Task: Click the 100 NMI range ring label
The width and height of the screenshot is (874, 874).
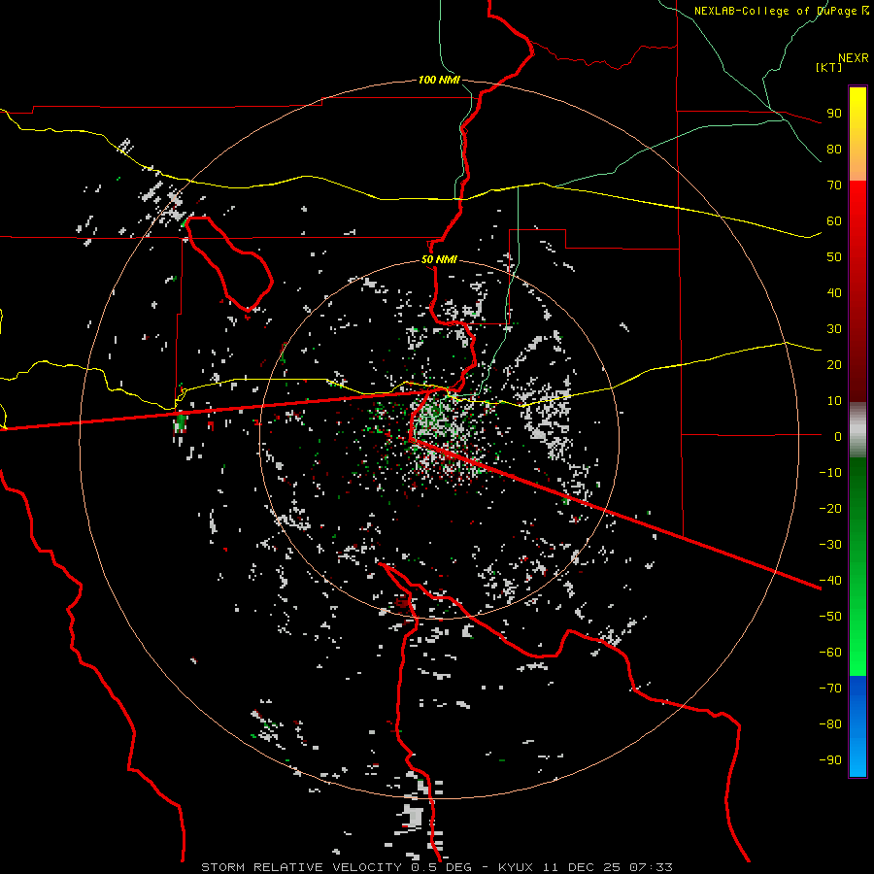Action: pyautogui.click(x=439, y=80)
